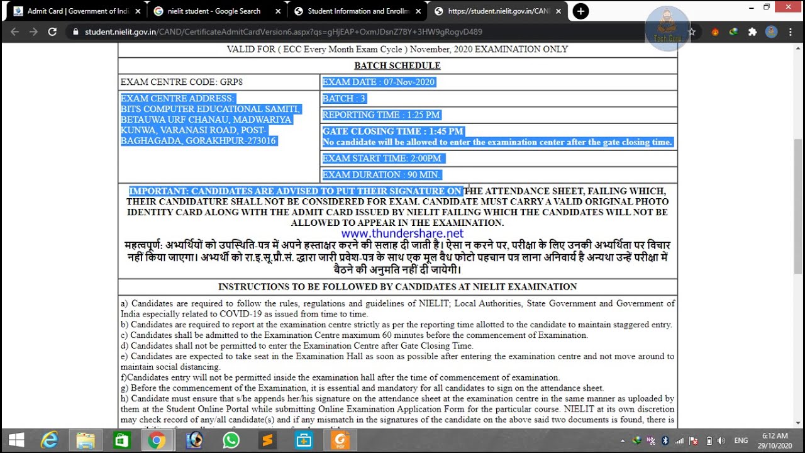This screenshot has height=453, width=805.
Task: Reload the admit card page
Action: coord(52,31)
